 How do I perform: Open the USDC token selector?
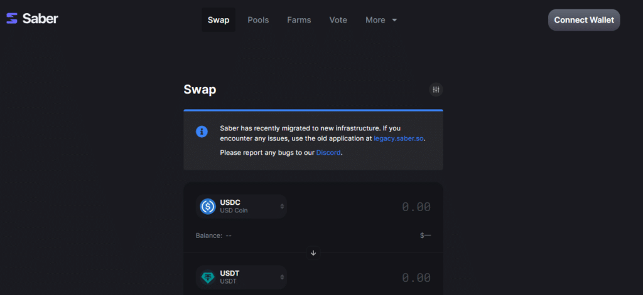pos(241,206)
